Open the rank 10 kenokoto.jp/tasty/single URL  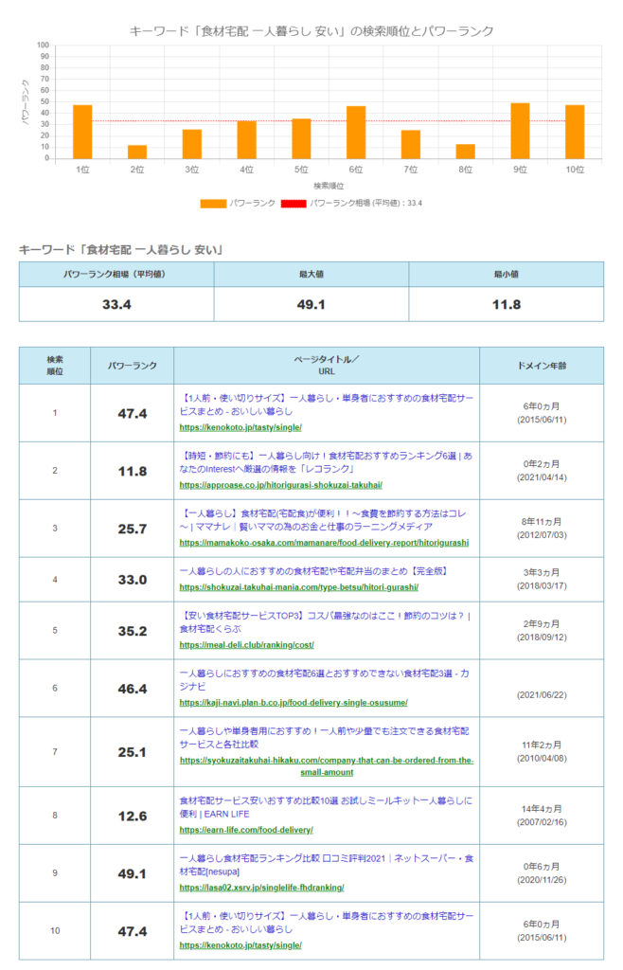(x=240, y=944)
